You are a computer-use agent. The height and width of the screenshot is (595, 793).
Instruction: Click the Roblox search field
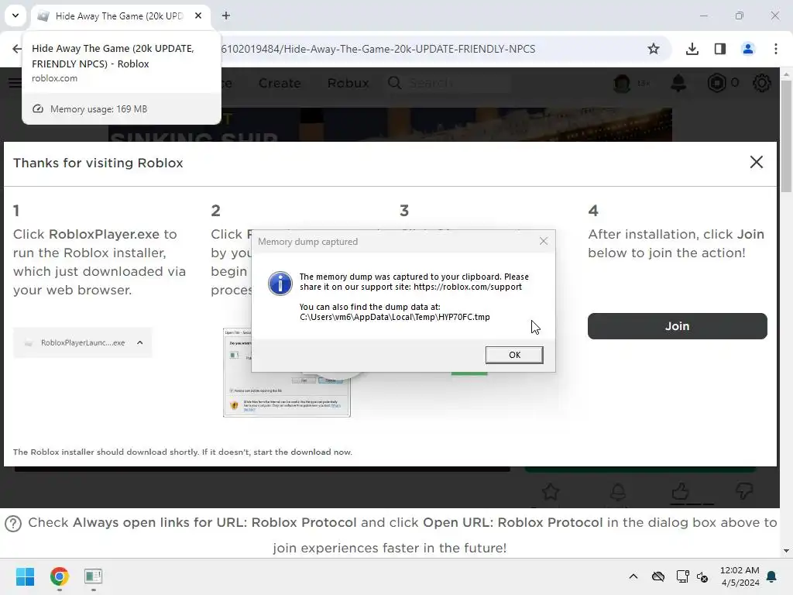pos(458,83)
